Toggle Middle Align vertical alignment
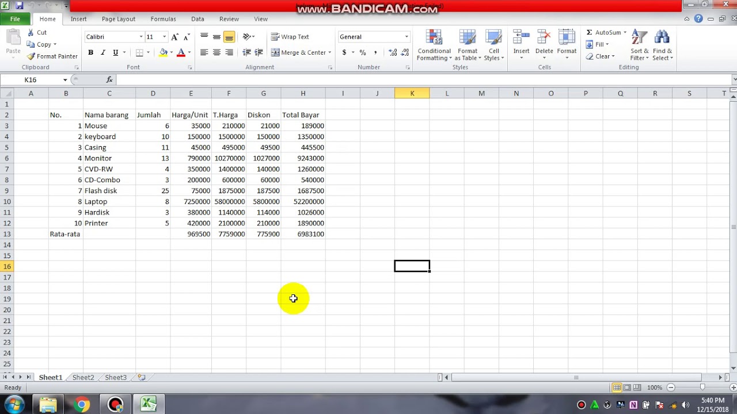737x414 pixels. [x=216, y=37]
